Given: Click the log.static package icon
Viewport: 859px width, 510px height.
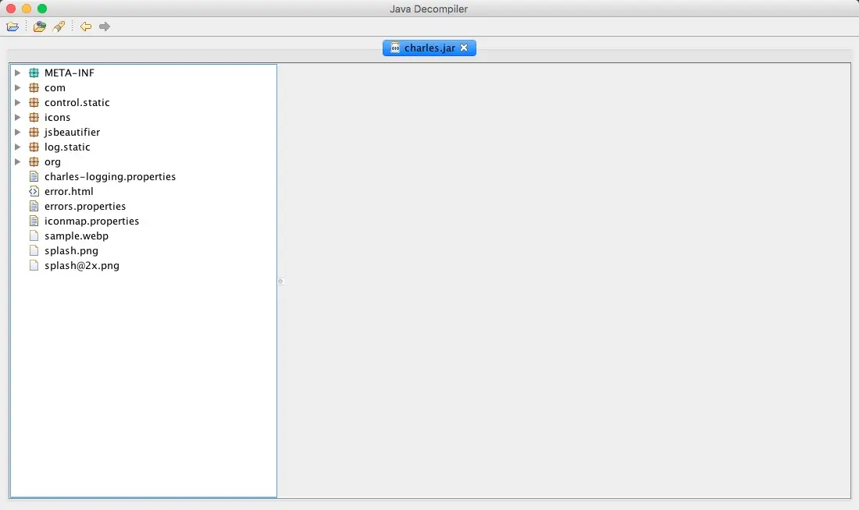Looking at the screenshot, I should (x=34, y=147).
